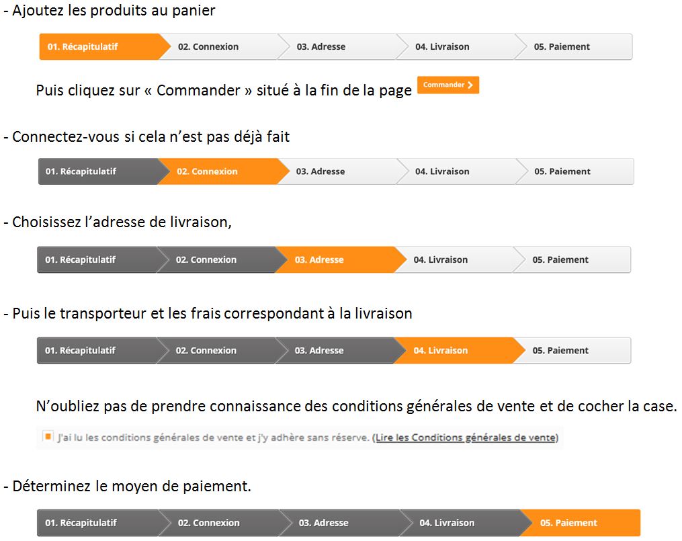Click 05. Paiement step in fourth progress bar
This screenshot has height=541, width=682.
572,351
